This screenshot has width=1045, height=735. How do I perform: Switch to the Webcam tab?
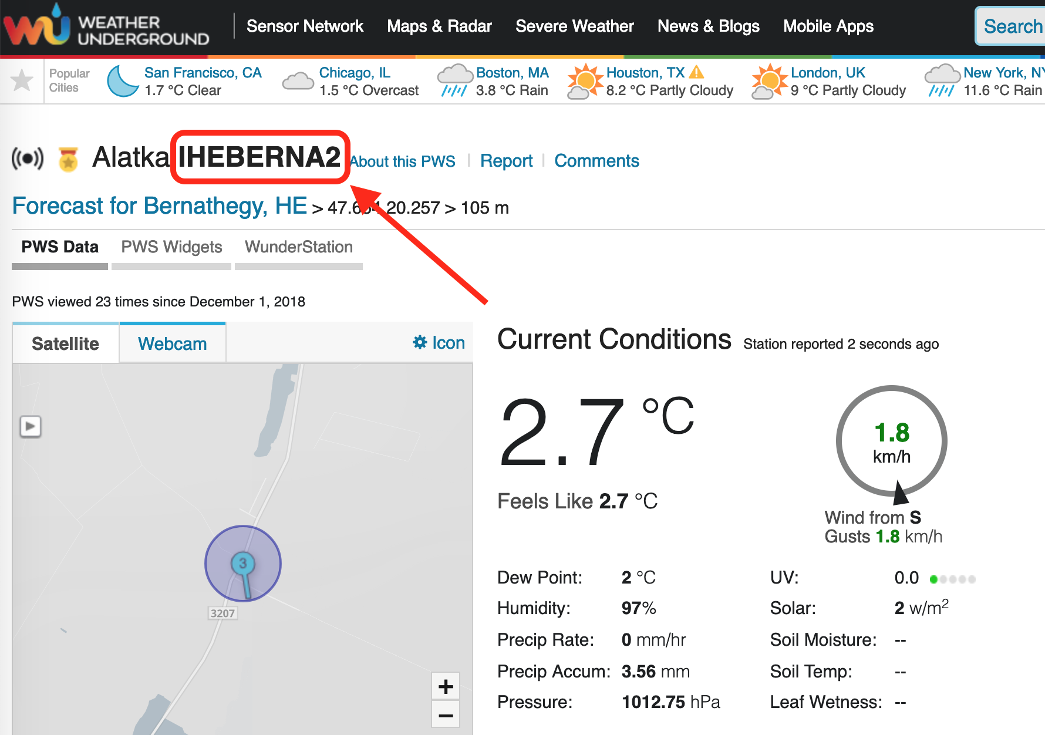pyautogui.click(x=172, y=343)
